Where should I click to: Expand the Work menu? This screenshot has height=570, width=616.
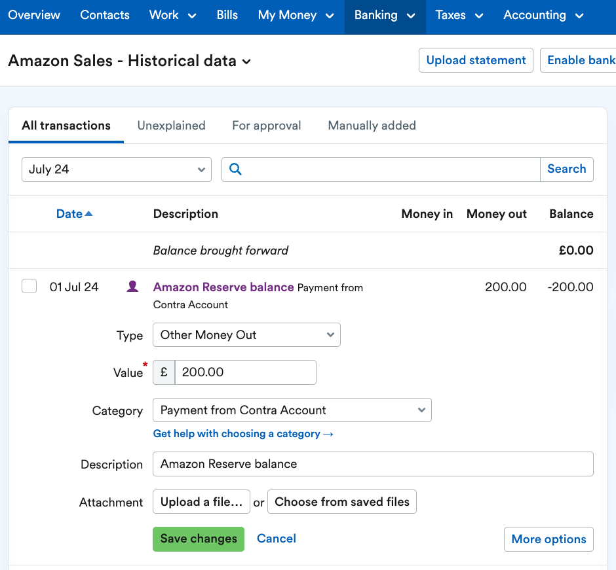(x=172, y=15)
